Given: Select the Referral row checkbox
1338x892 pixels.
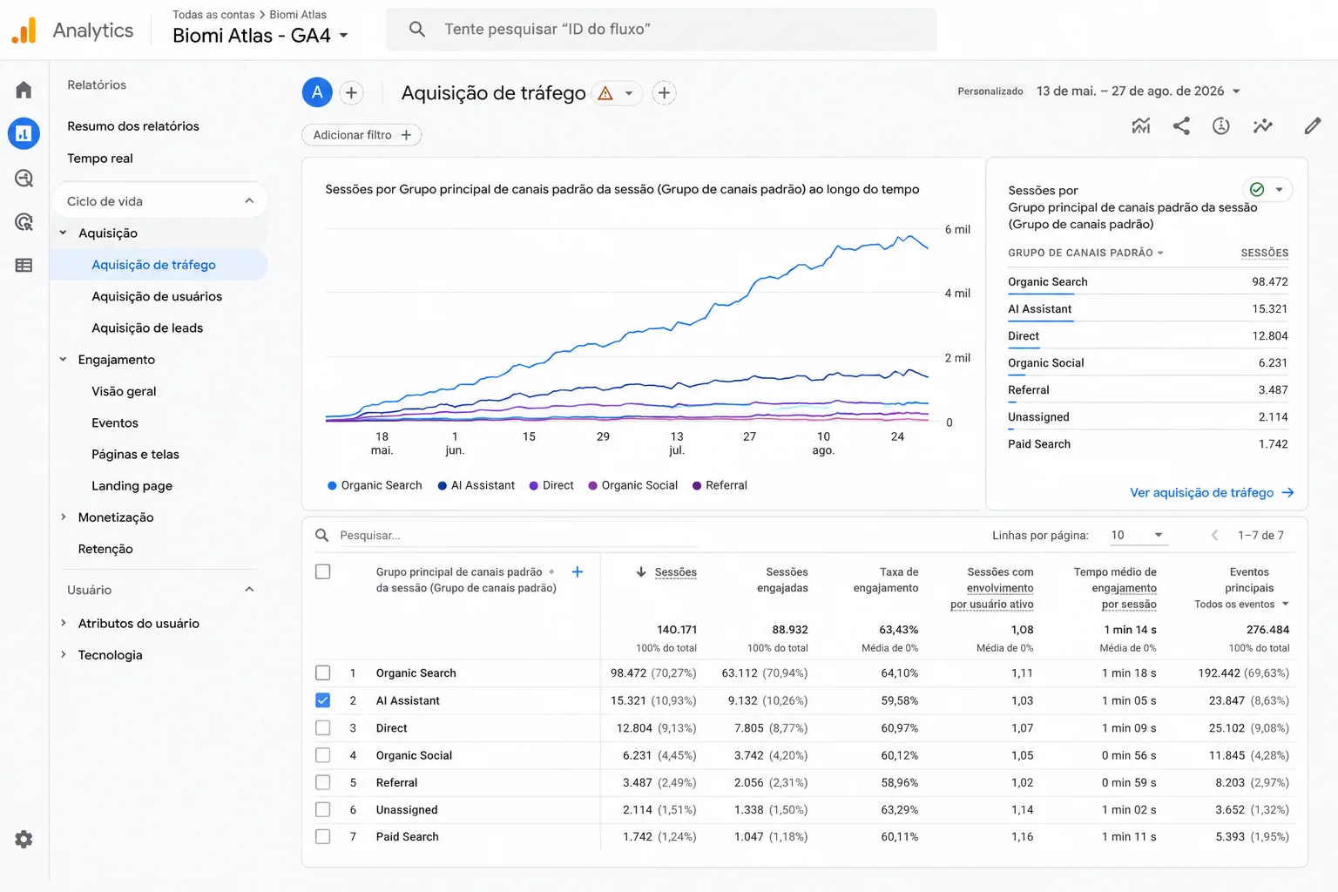Looking at the screenshot, I should [323, 782].
